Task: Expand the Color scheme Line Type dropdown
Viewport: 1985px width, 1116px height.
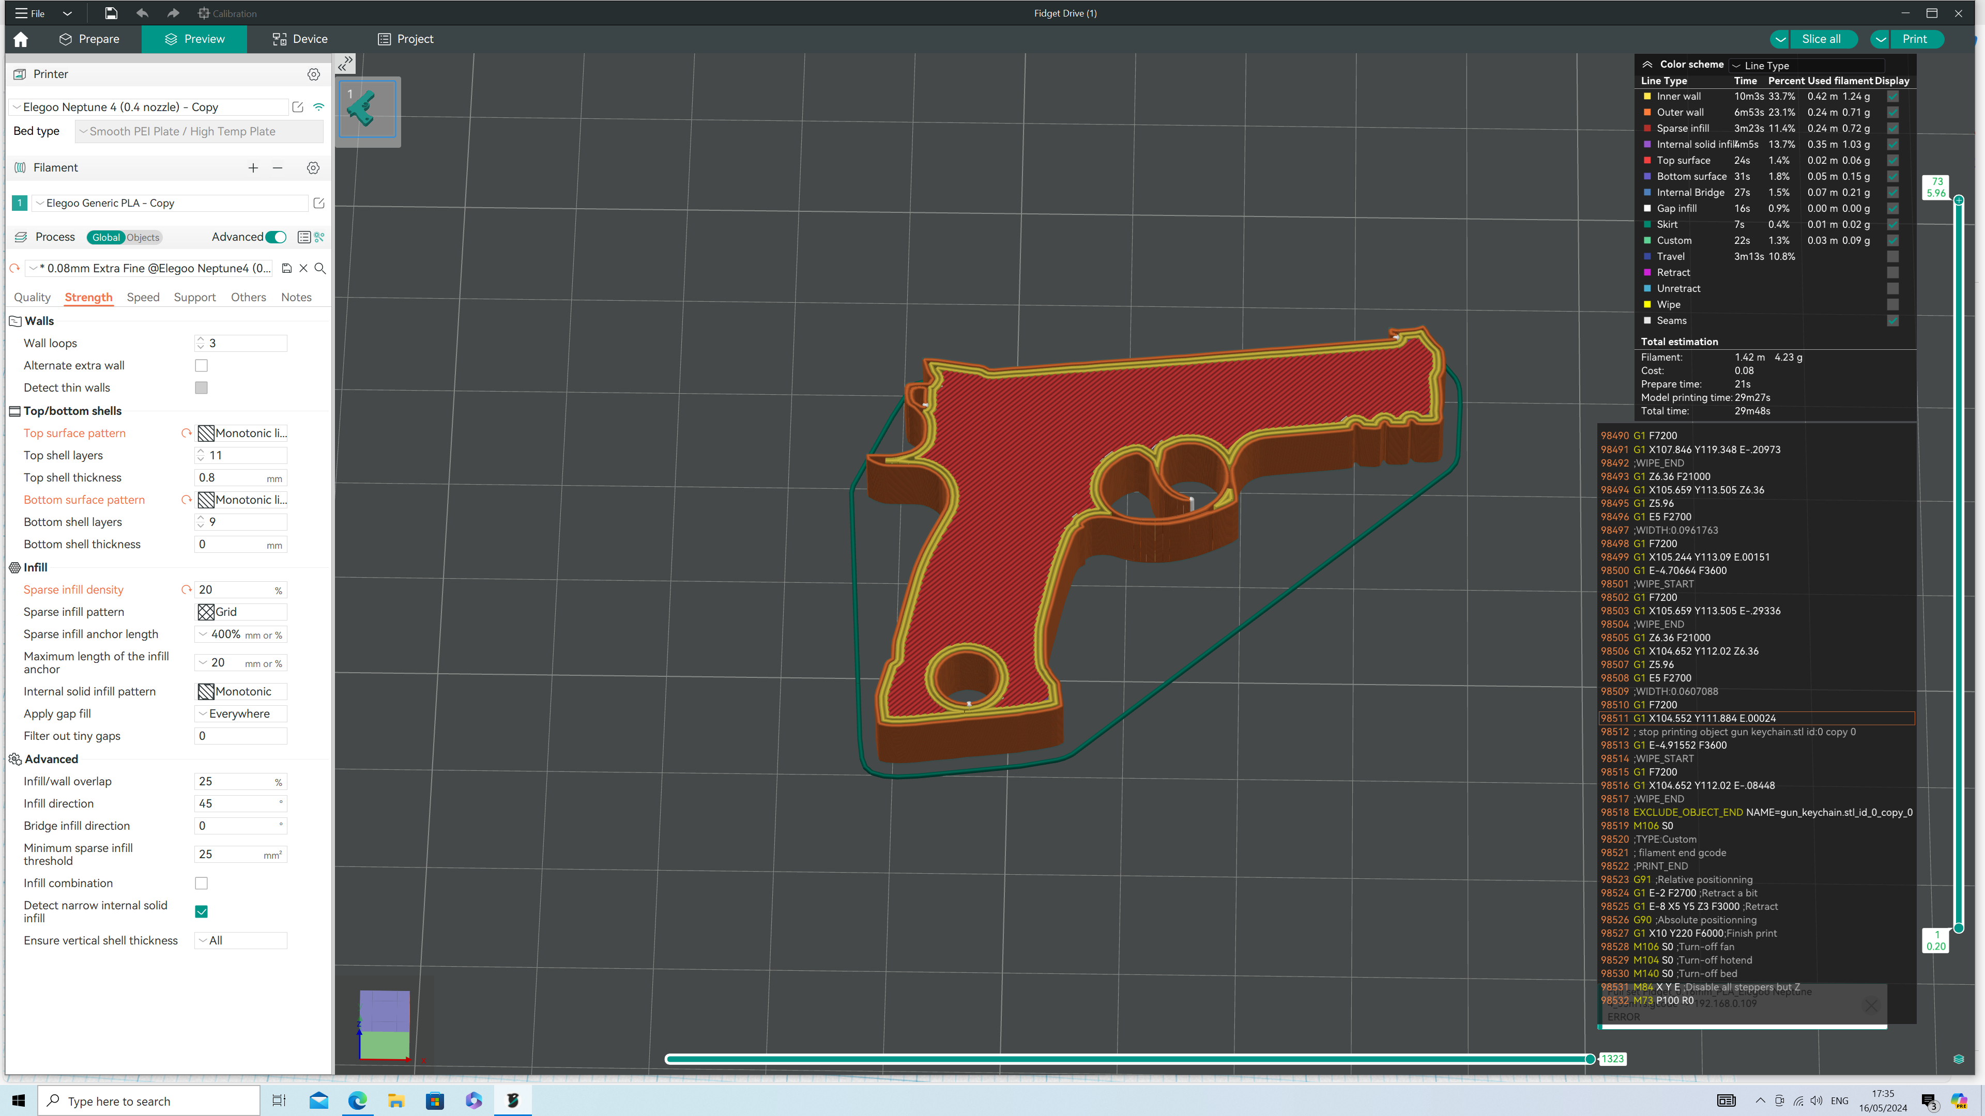Action: 1806,66
